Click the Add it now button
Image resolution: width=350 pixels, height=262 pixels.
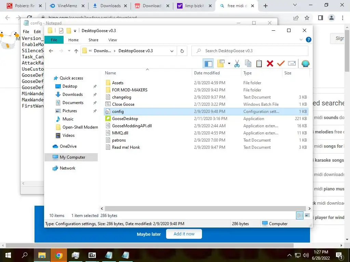(184, 234)
